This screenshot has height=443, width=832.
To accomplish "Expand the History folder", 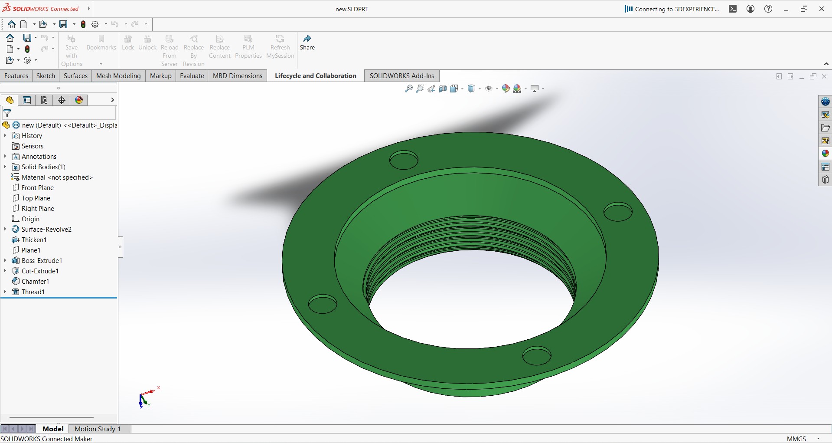I will coord(5,136).
